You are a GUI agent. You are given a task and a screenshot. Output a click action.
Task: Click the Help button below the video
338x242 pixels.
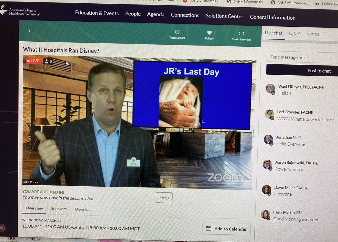click(164, 198)
